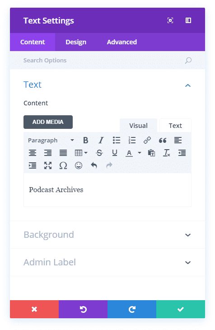Apply italic formatting
The height and width of the screenshot is (330, 215).
click(101, 140)
